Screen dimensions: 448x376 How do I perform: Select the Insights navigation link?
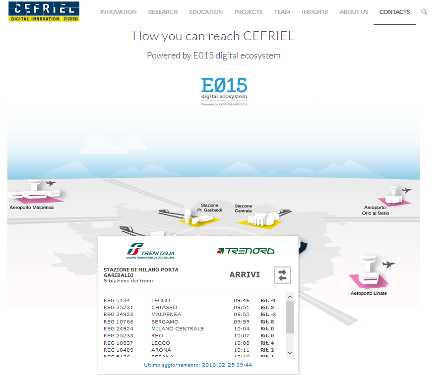(315, 12)
